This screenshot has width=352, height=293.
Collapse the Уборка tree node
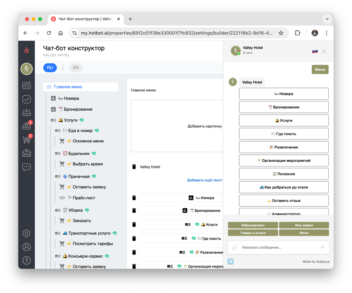click(58, 210)
